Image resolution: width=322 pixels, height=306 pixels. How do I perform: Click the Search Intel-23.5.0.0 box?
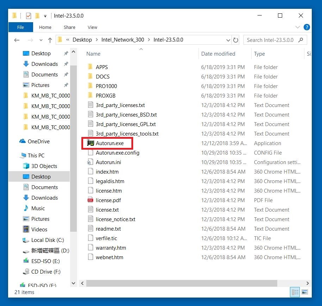pyautogui.click(x=271, y=40)
